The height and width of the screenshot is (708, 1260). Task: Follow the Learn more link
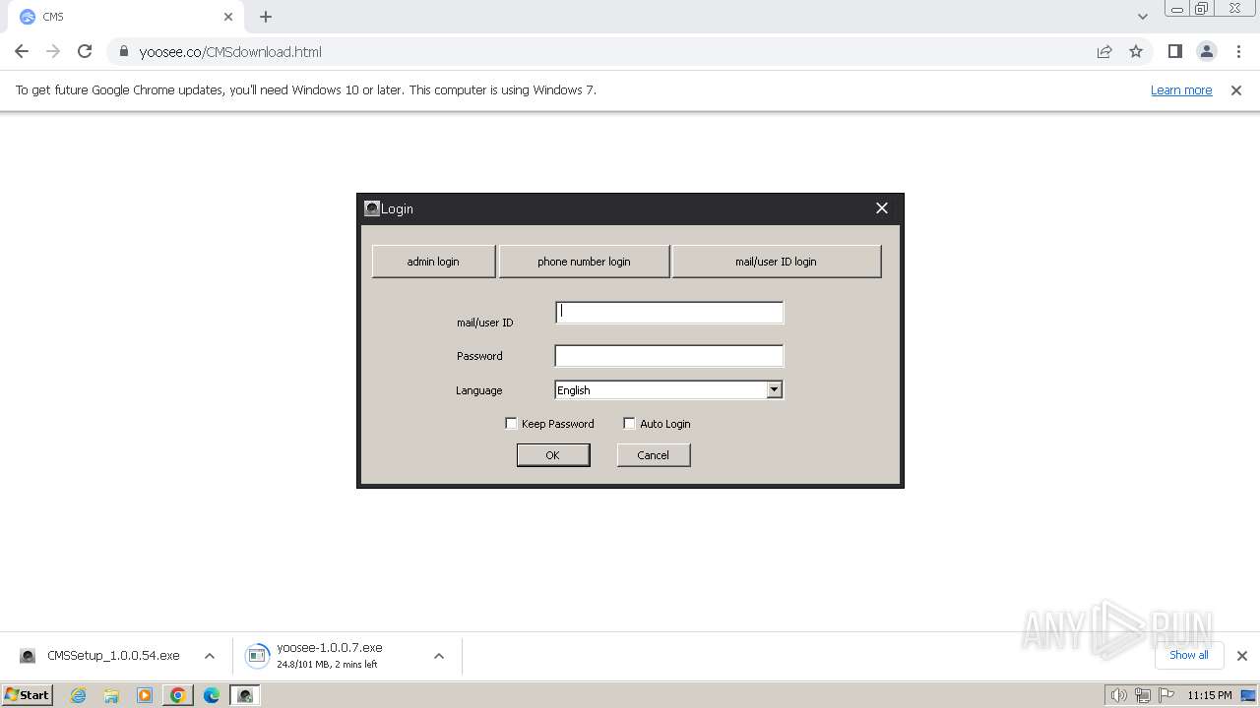click(1181, 90)
